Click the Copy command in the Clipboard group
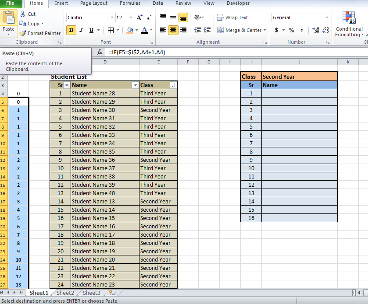 [x=31, y=24]
